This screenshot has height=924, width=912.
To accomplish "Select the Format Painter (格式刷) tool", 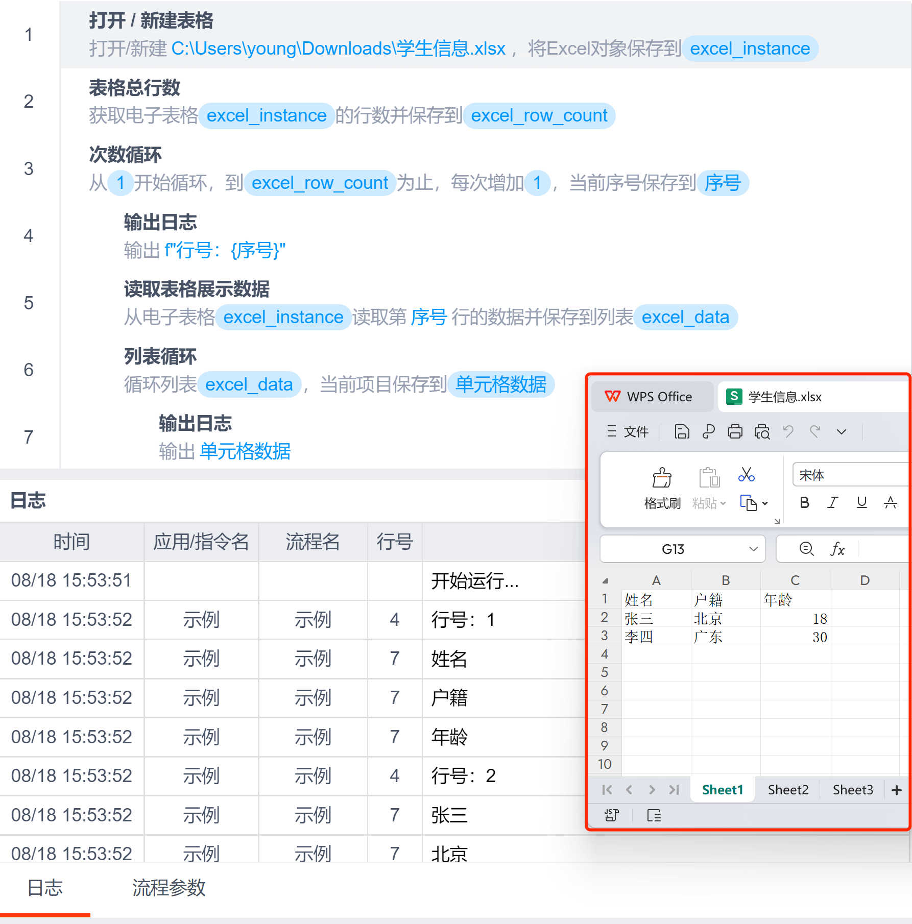I will 662,488.
